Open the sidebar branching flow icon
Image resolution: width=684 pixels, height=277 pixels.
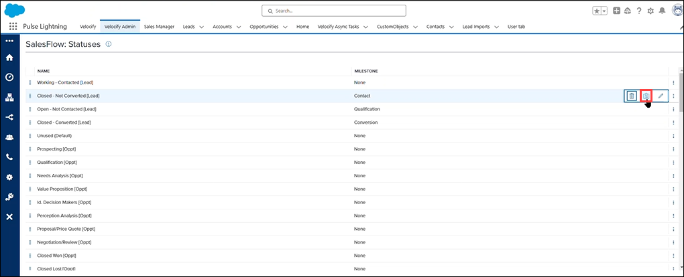click(x=9, y=117)
